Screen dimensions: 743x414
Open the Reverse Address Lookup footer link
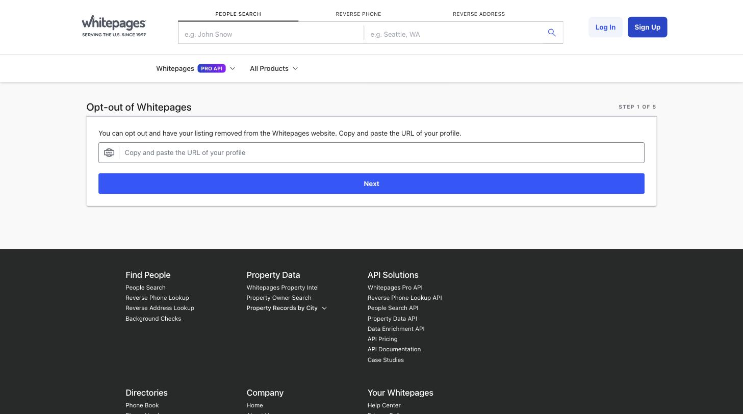[x=160, y=308]
